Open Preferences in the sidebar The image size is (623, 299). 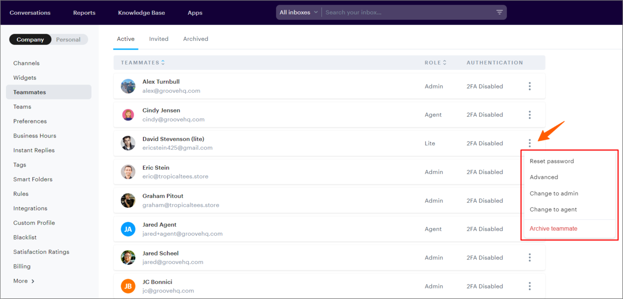tap(30, 121)
